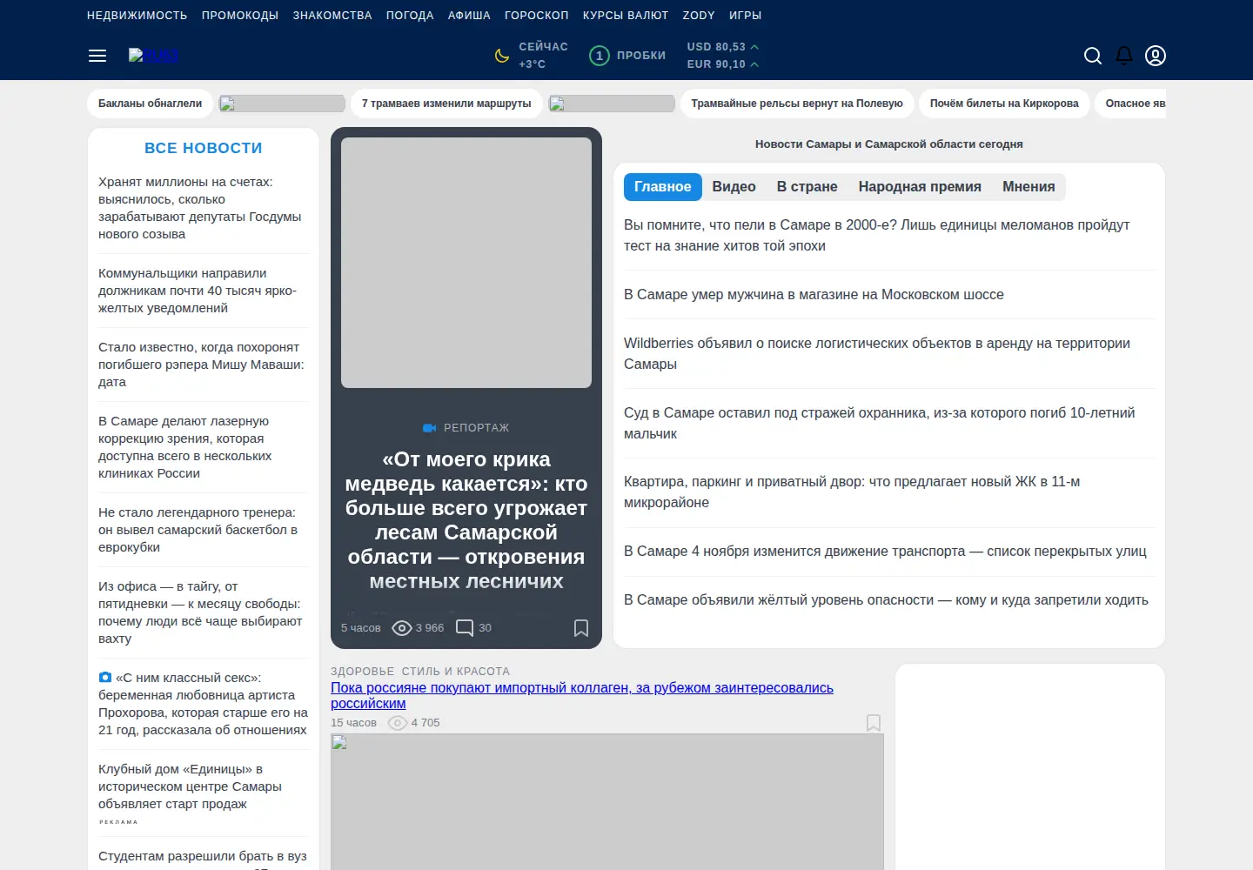This screenshot has height=870, width=1253.
Task: Click the collagen article image
Action: pos(607,801)
